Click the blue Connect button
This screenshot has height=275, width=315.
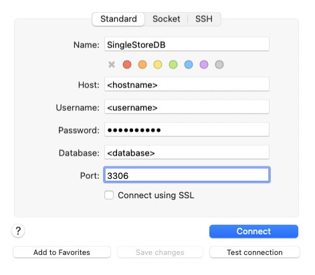253,232
